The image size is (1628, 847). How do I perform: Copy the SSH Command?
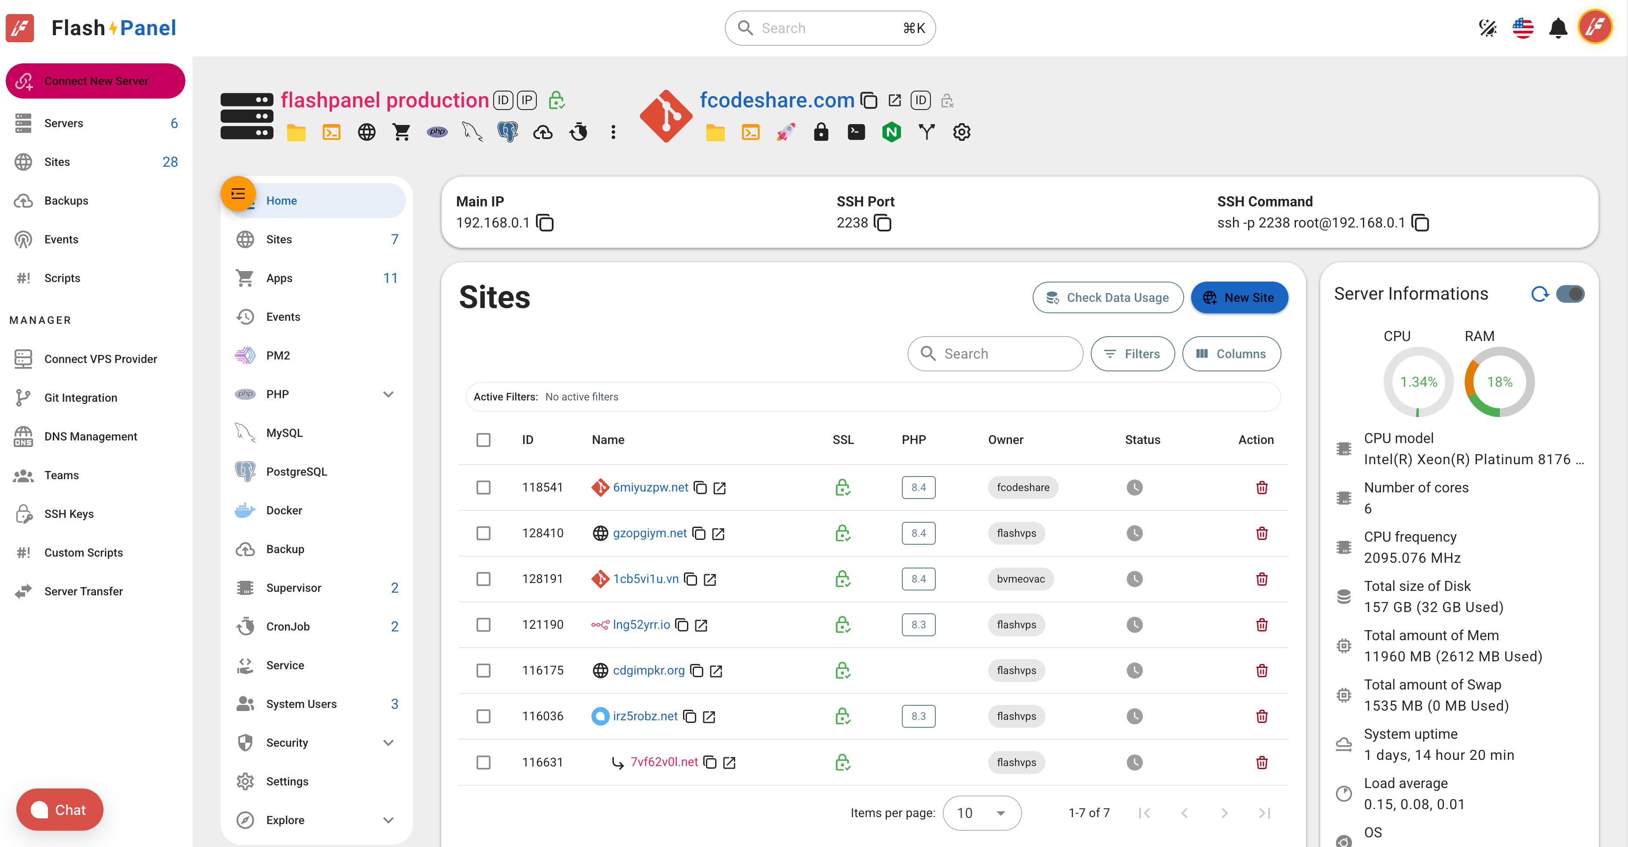(1420, 223)
